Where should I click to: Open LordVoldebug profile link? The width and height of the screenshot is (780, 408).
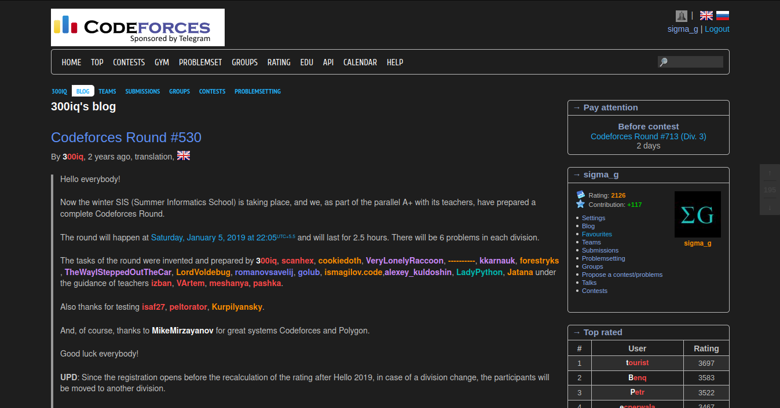click(203, 272)
